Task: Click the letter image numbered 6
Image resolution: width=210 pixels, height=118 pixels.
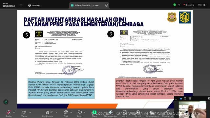Action: coord(145,53)
